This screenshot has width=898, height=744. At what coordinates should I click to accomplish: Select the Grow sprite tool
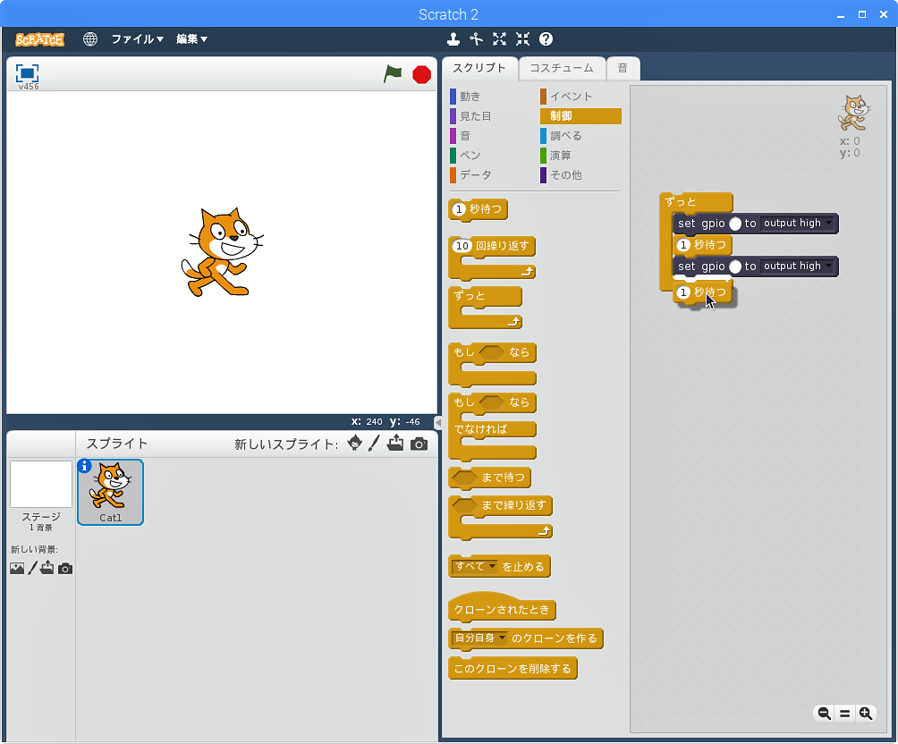(499, 39)
